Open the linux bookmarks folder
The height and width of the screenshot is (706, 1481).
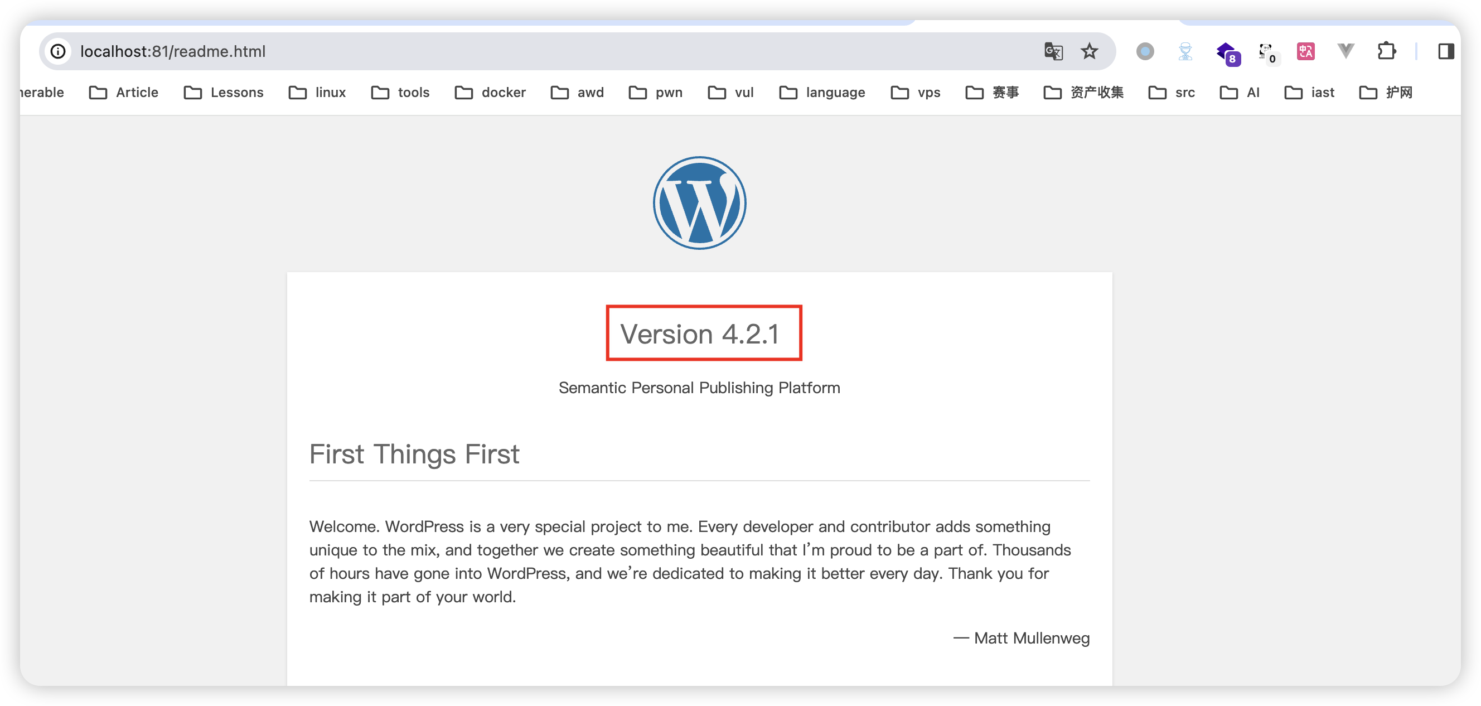pyautogui.click(x=317, y=92)
